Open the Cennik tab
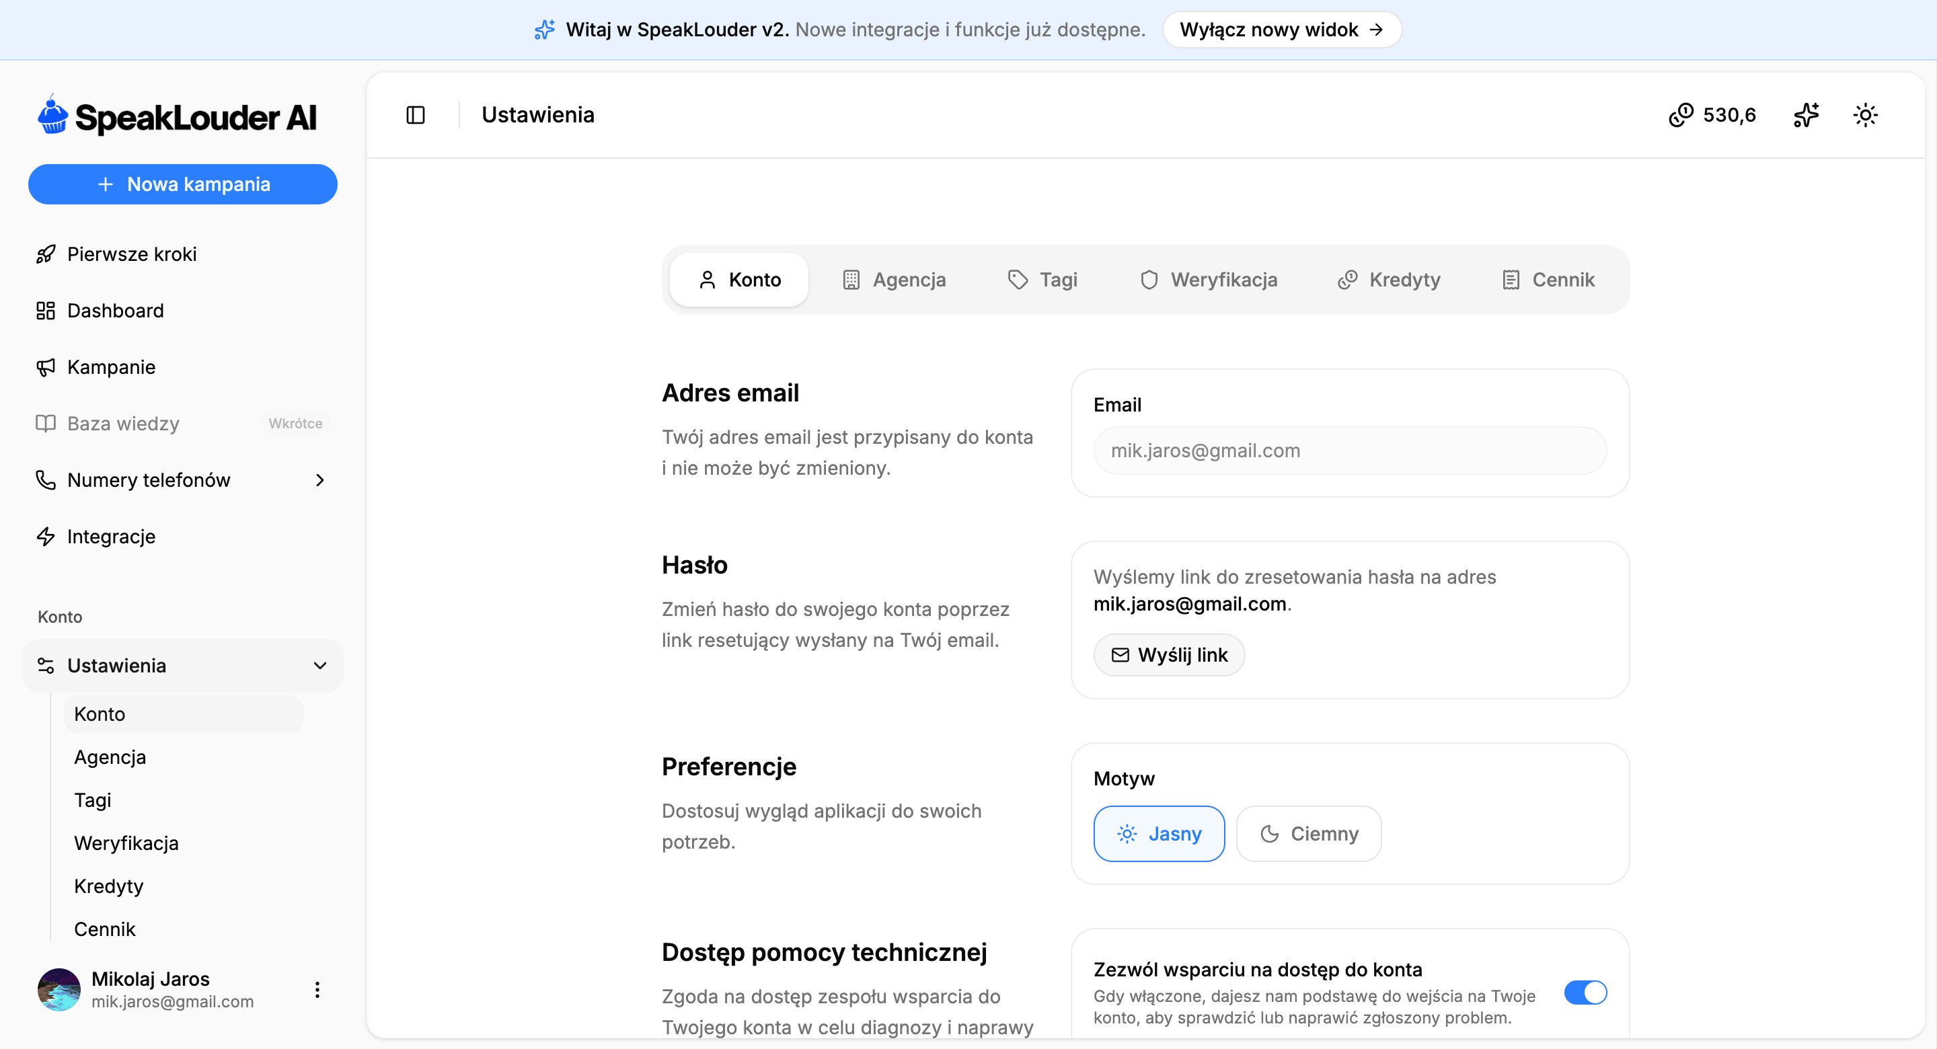This screenshot has height=1049, width=1937. coord(1548,280)
